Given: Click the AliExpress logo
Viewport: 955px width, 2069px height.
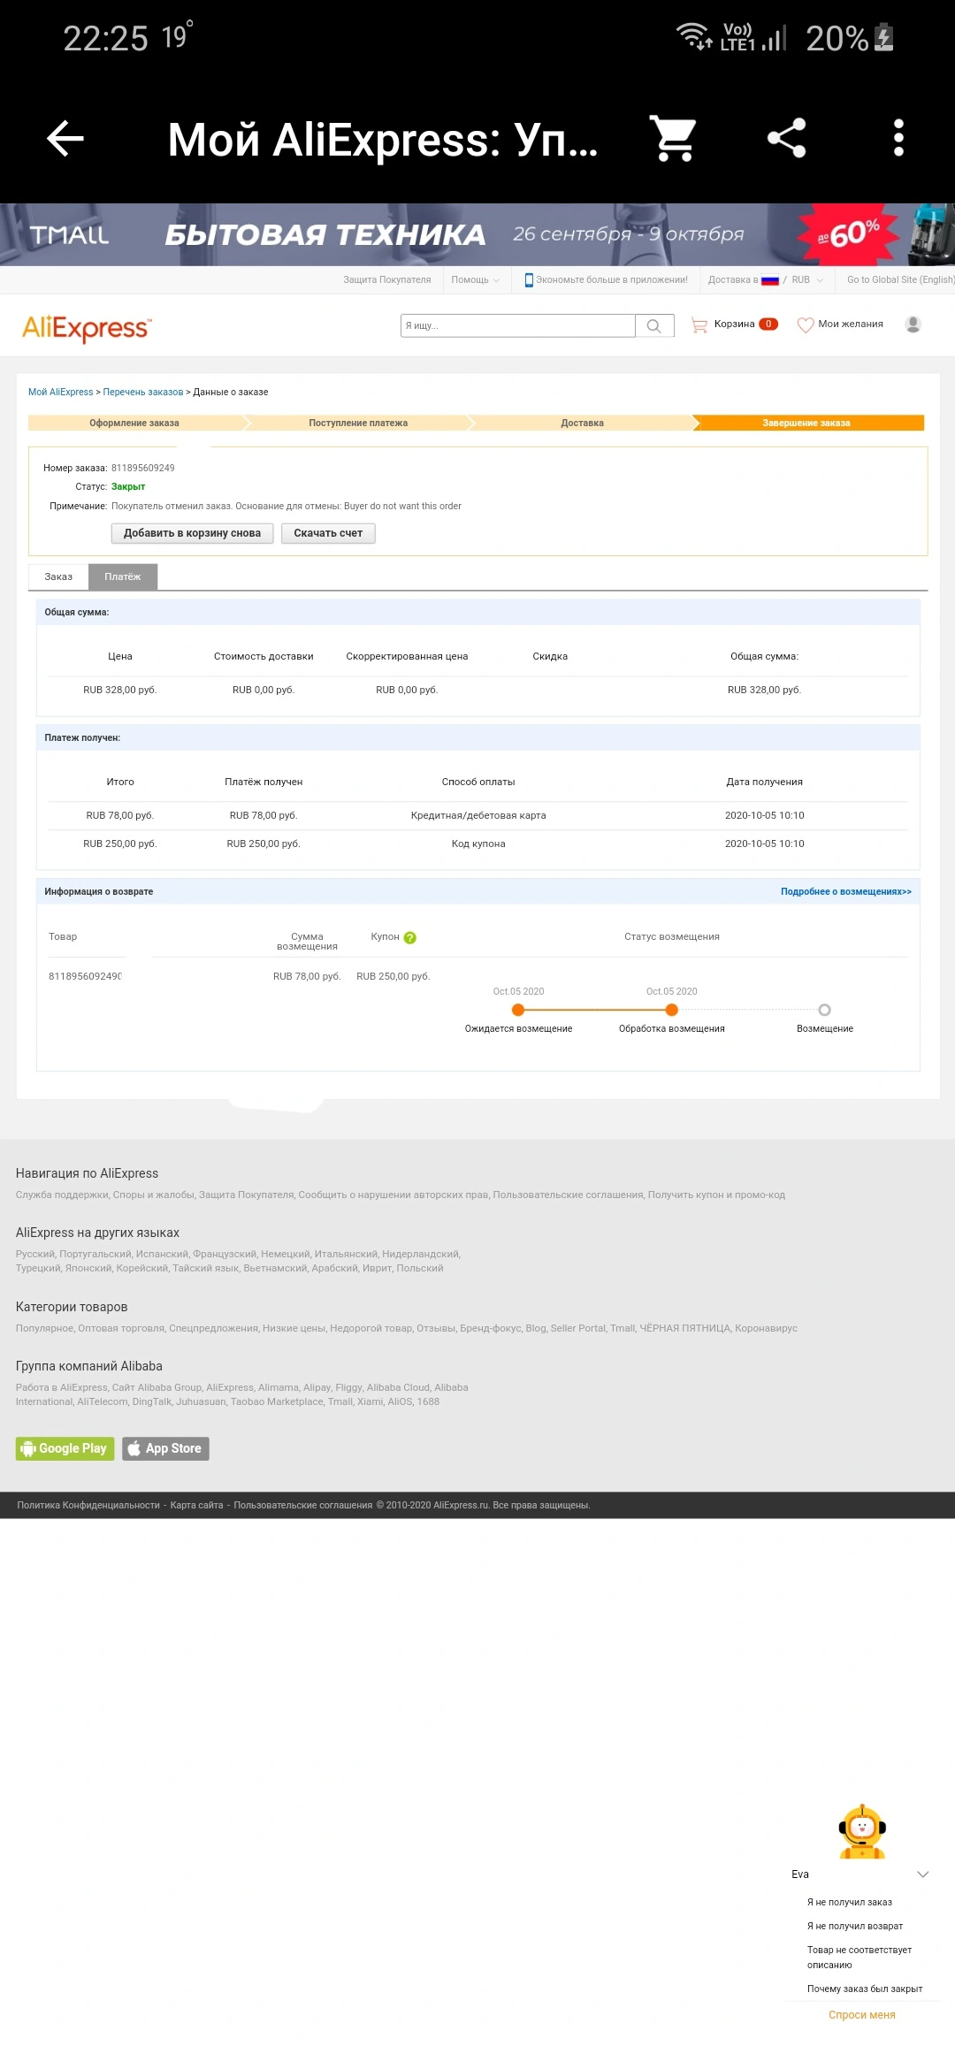Looking at the screenshot, I should (87, 328).
